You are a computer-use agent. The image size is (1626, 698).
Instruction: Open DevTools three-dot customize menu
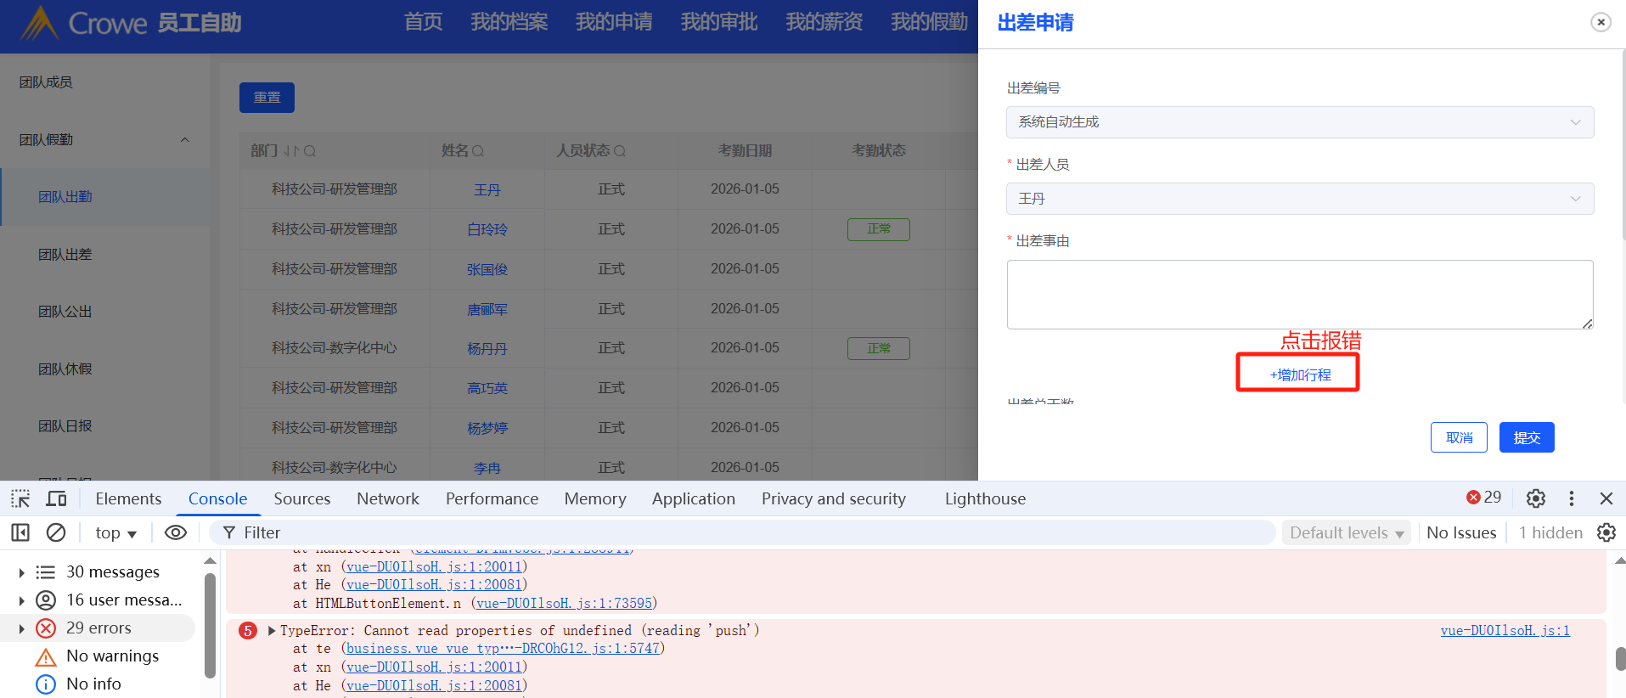point(1571,498)
